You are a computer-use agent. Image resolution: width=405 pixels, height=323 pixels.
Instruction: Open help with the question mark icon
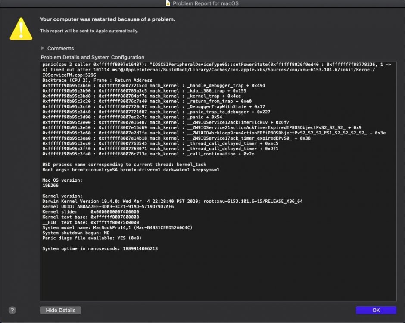(12, 310)
